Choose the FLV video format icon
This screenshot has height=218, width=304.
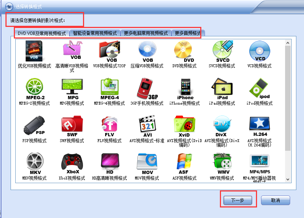tap(110, 126)
